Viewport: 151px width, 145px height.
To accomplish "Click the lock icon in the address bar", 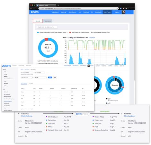I will pos(40,8).
